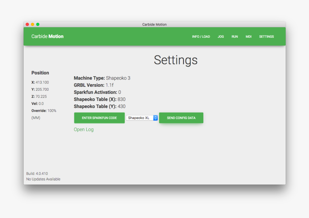The height and width of the screenshot is (218, 309).
Task: Click the ENTER SPARKFUN CODE button
Action: pyautogui.click(x=99, y=118)
